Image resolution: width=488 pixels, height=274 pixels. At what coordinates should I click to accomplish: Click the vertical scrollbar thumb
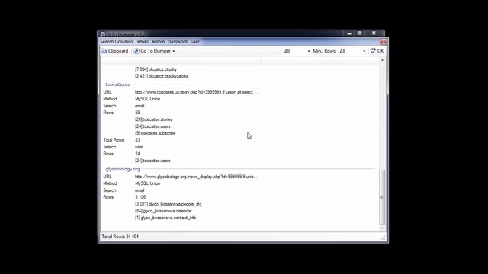point(382,197)
